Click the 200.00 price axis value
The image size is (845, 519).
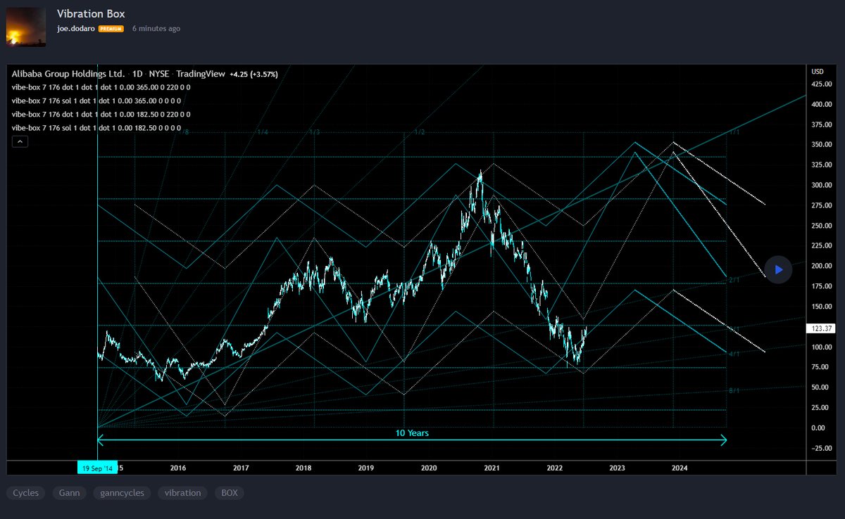[x=822, y=266]
